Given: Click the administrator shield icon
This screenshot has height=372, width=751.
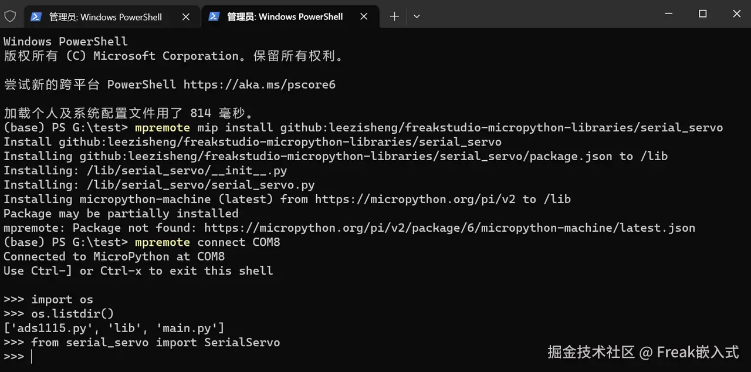Looking at the screenshot, I should point(10,16).
